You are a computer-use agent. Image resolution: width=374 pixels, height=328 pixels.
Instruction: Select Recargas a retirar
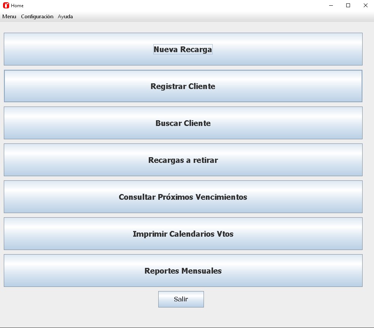point(183,160)
